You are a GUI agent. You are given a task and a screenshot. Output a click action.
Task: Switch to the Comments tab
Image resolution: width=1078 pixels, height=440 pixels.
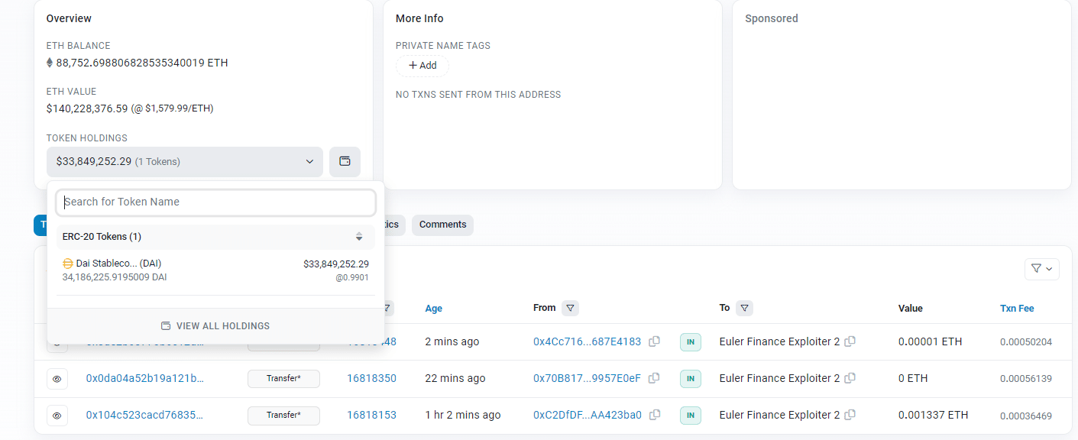[442, 225]
